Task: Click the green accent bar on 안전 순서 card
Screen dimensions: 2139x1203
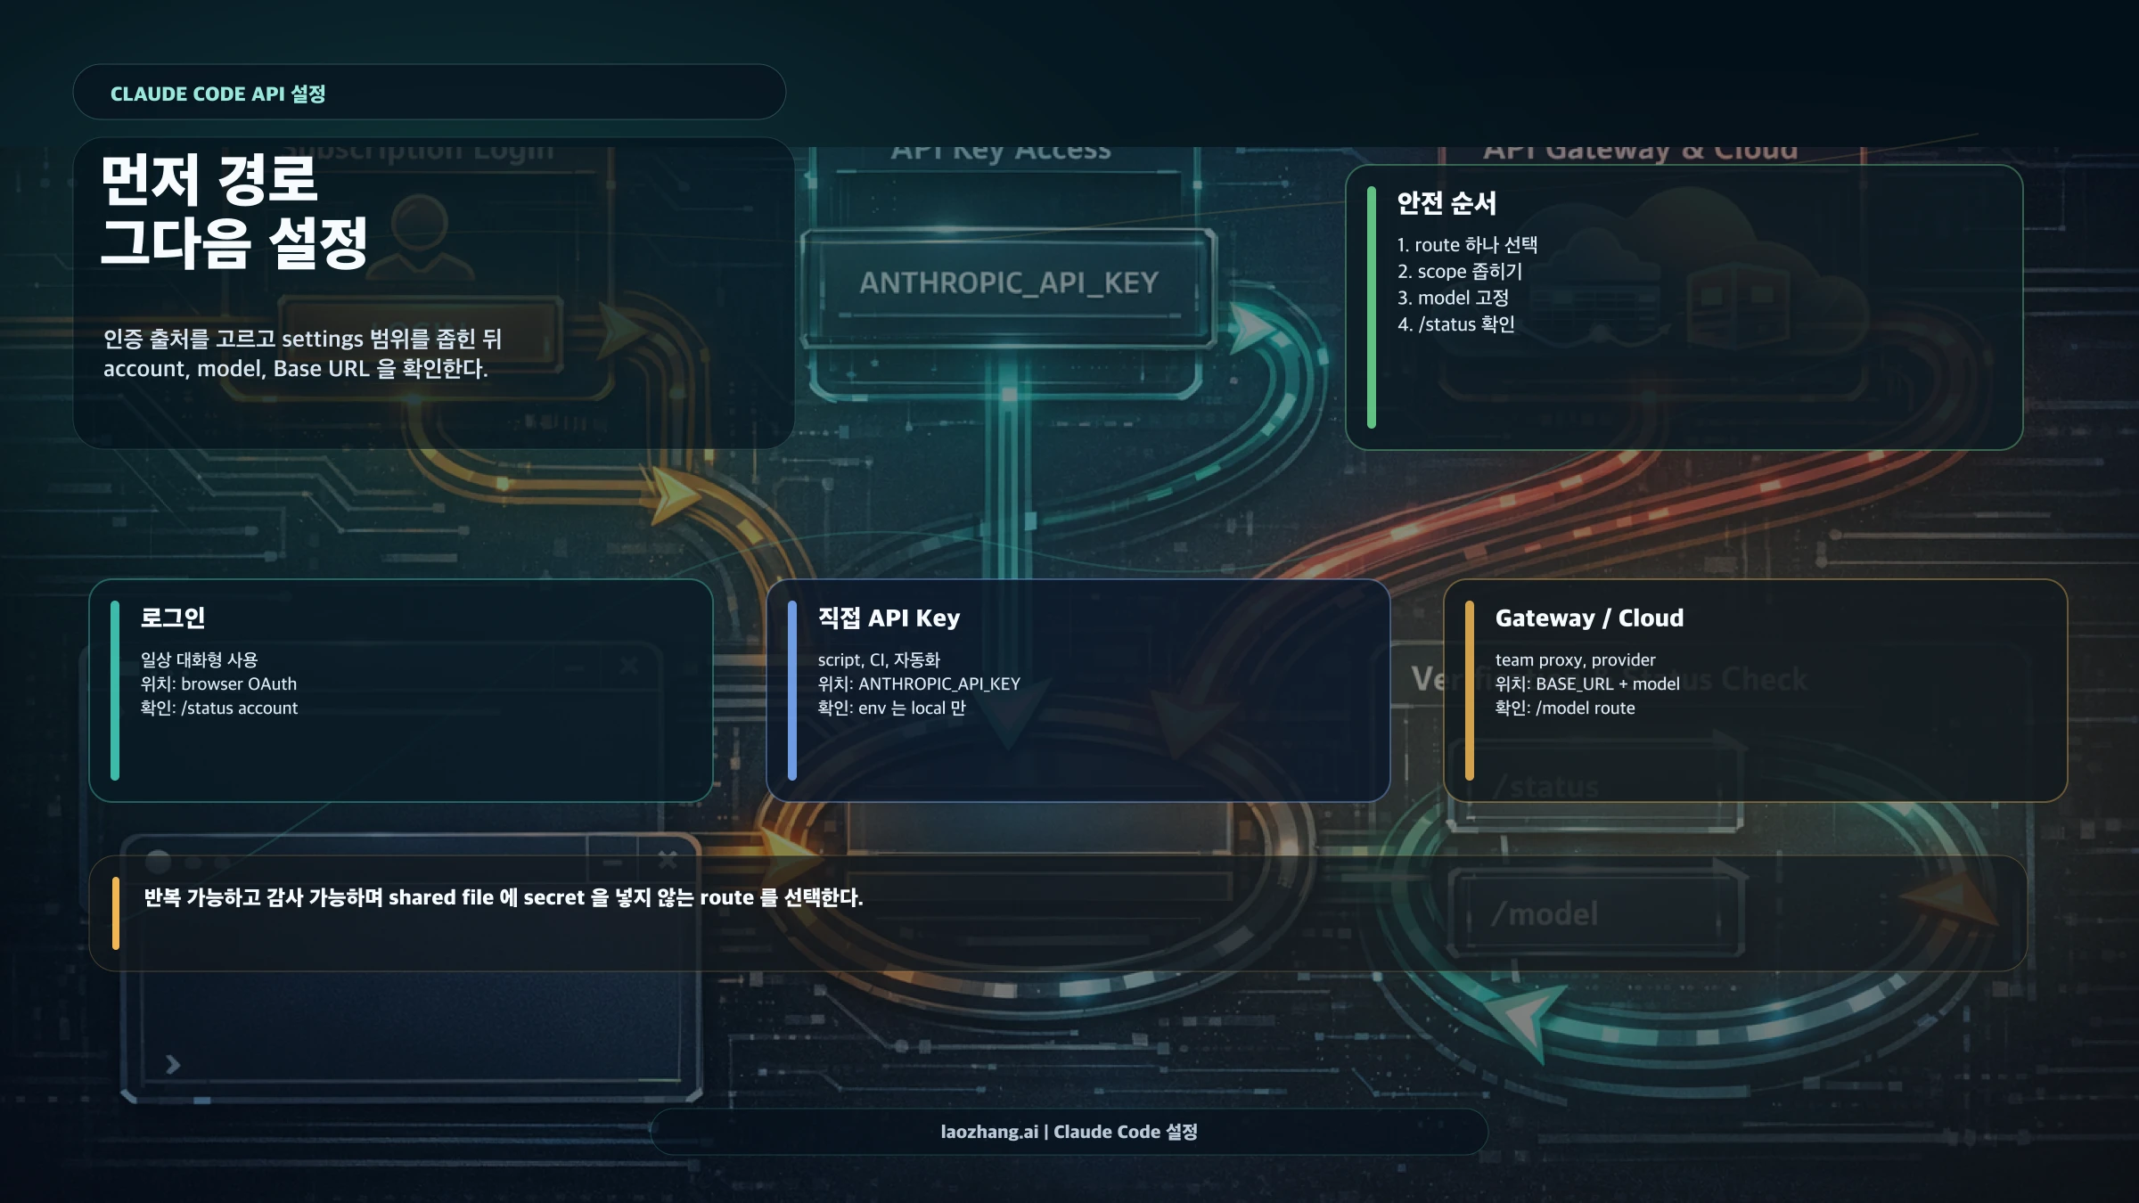Action: point(1372,307)
